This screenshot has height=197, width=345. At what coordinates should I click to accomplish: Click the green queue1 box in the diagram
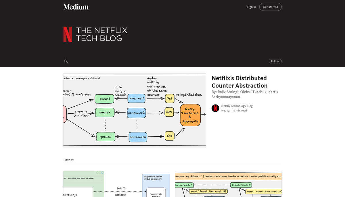[x=105, y=99]
